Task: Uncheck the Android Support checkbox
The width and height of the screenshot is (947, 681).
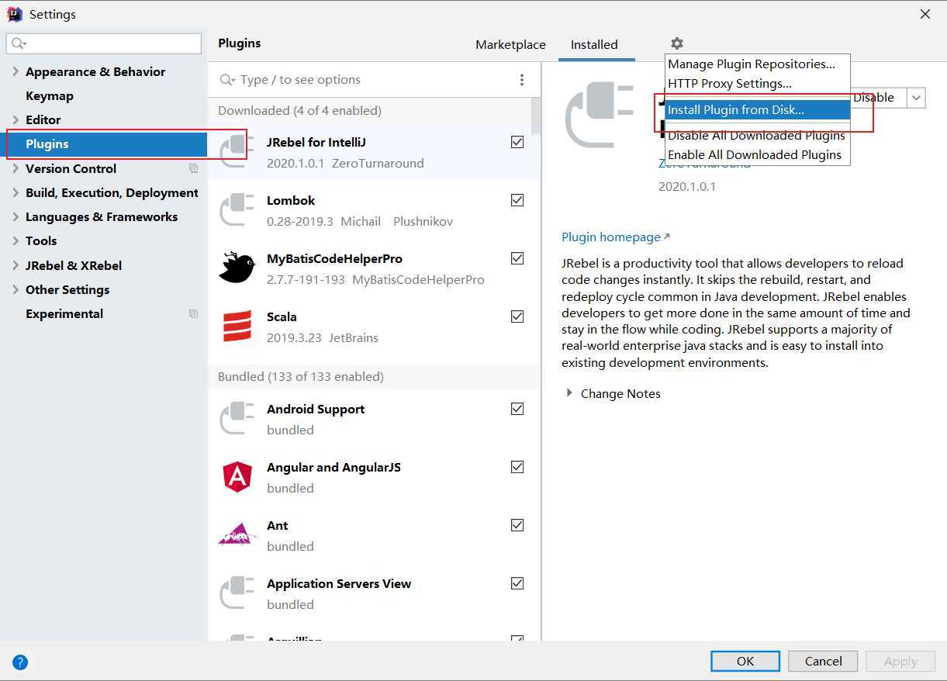Action: (x=517, y=409)
